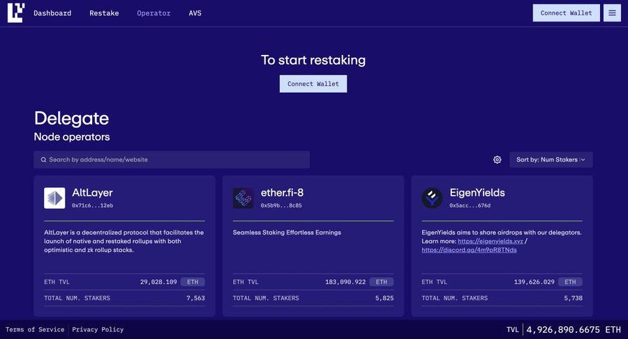Select the AltLayer operator name
Image resolution: width=628 pixels, height=339 pixels.
click(x=92, y=193)
